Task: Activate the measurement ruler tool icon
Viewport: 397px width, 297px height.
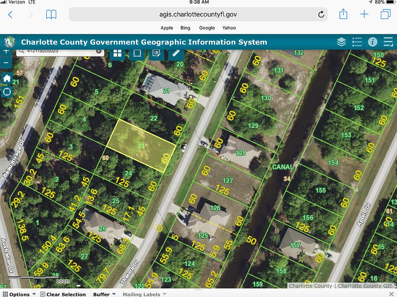Action: [176, 54]
